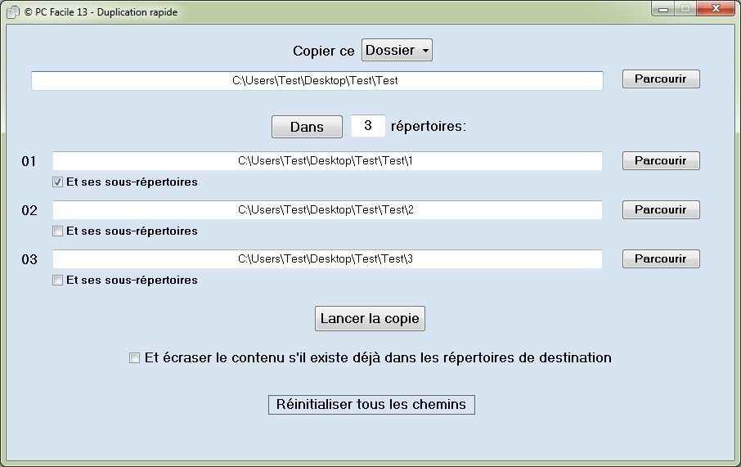Viewport: 741px width, 467px height.
Task: Check the écraser le contenu checkbox
Action: click(x=135, y=357)
